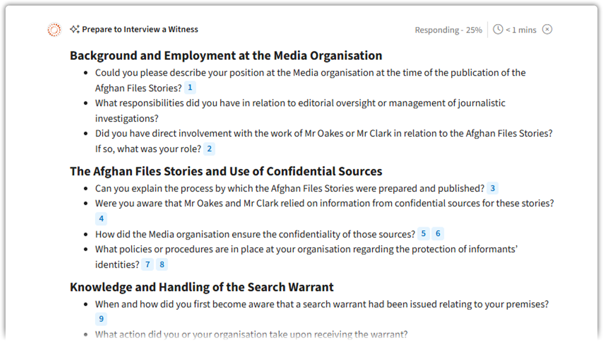Open citation 5 on the confidentiality question
This screenshot has height=345, width=603.
tap(423, 234)
